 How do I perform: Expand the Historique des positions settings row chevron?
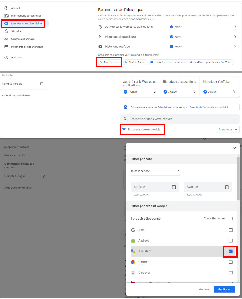(x=235, y=37)
